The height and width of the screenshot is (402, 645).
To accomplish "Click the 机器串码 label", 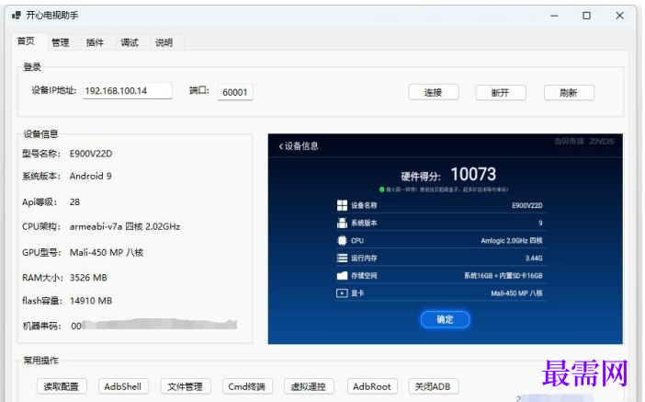I will [x=41, y=327].
